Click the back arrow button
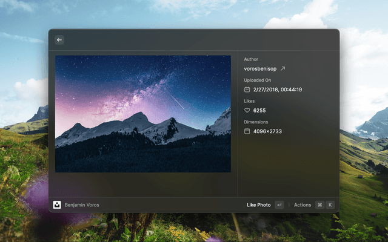This screenshot has width=388, height=242. pos(59,40)
